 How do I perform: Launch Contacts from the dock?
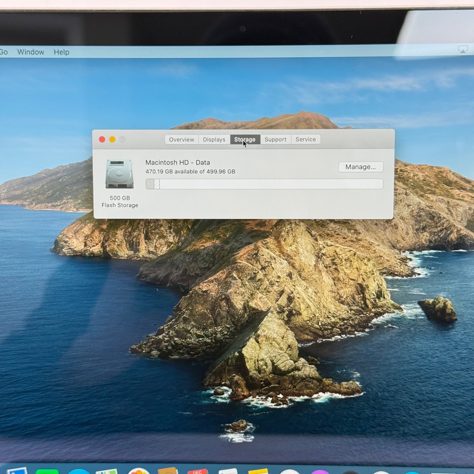pyautogui.click(x=168, y=471)
